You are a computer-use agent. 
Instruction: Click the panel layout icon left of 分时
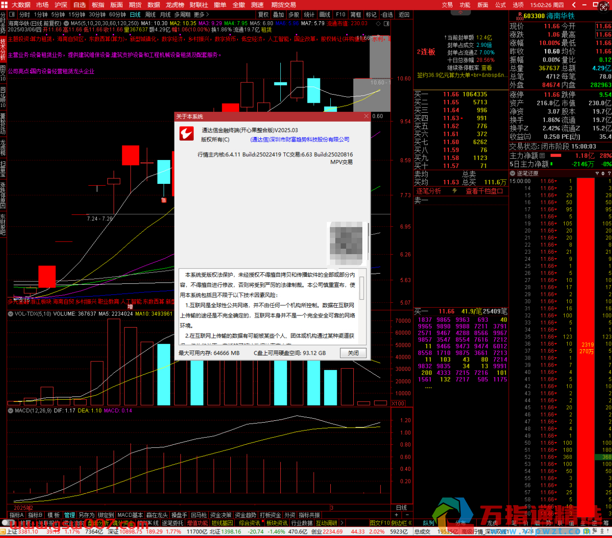12,15
